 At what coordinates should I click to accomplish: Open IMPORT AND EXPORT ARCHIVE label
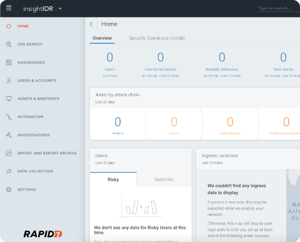(x=47, y=153)
